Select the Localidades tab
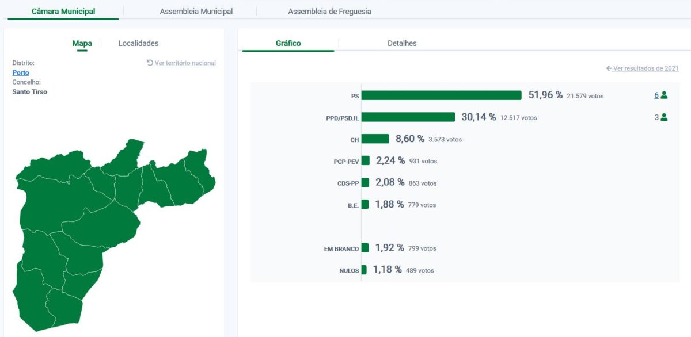Image resolution: width=691 pixels, height=337 pixels. click(138, 43)
